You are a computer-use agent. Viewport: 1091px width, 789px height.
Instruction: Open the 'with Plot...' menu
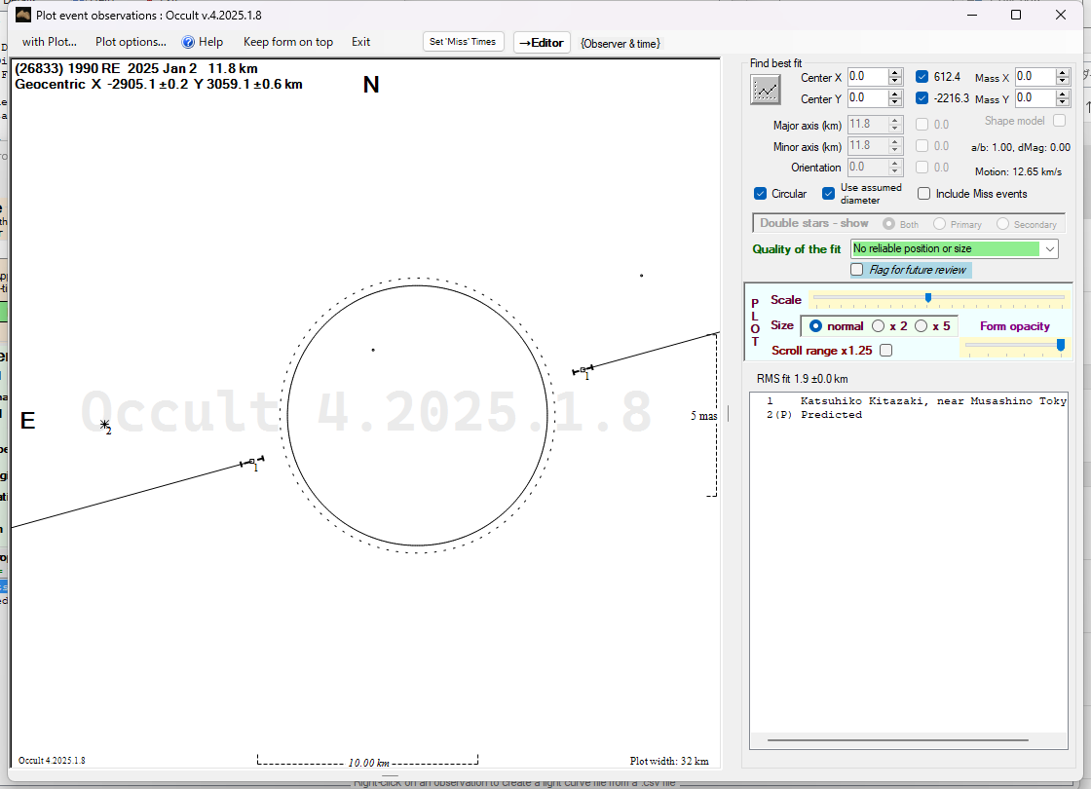49,42
